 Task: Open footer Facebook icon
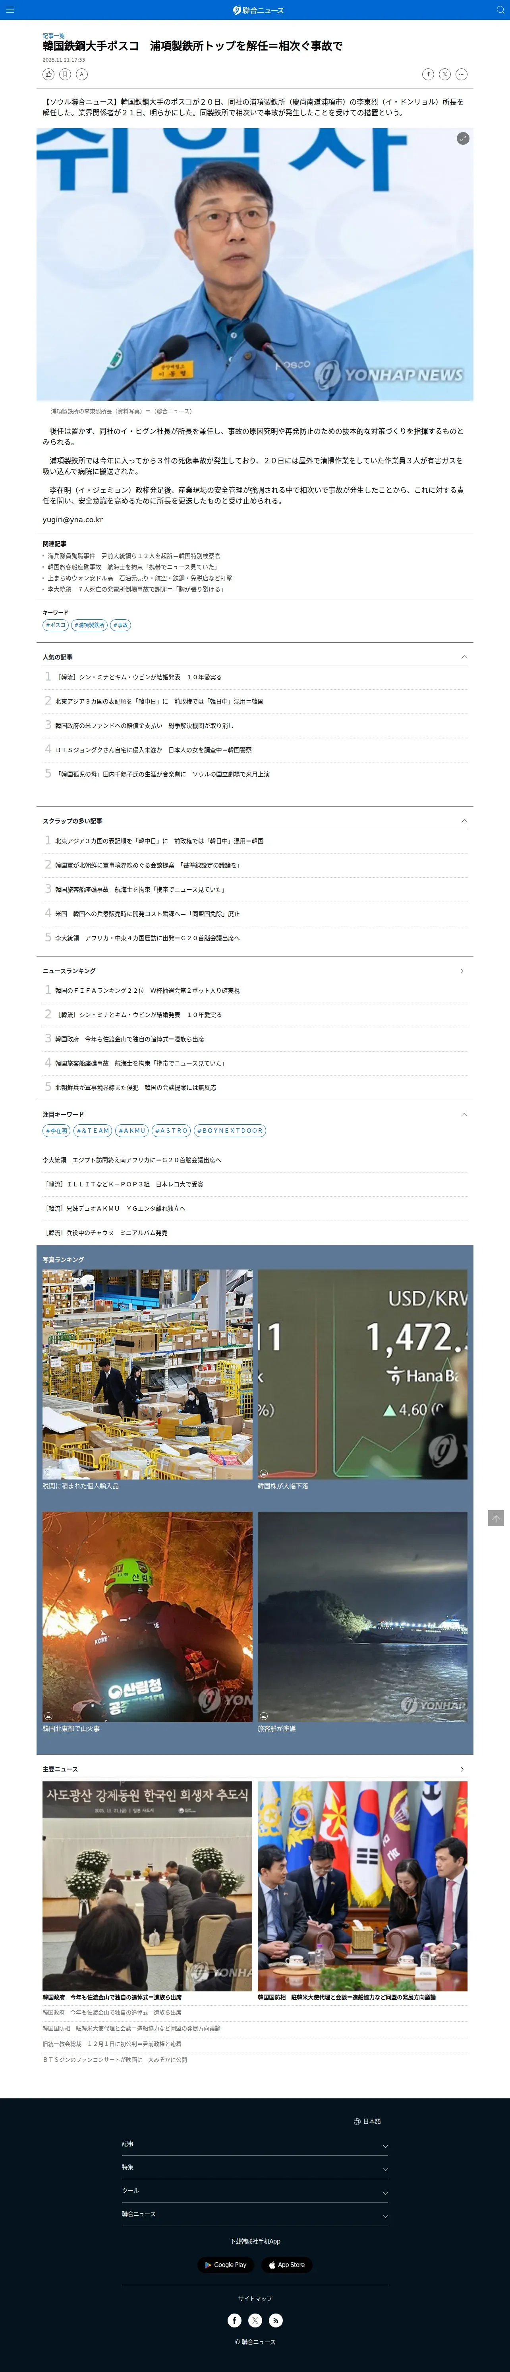234,2320
